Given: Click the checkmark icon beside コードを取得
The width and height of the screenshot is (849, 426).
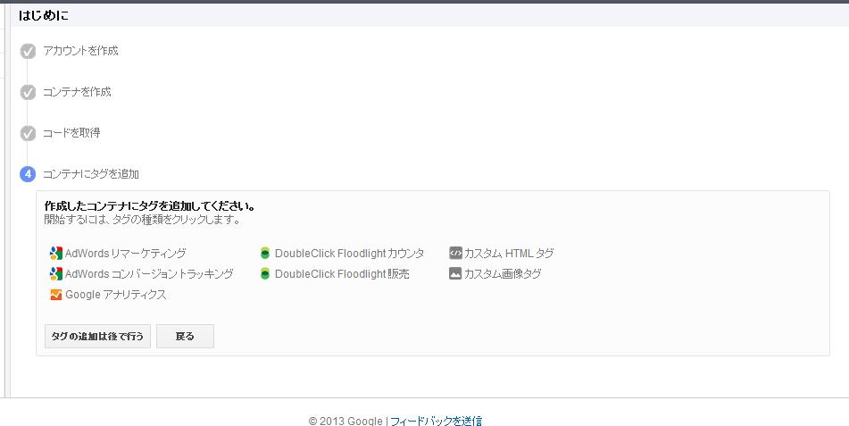Looking at the screenshot, I should point(28,133).
